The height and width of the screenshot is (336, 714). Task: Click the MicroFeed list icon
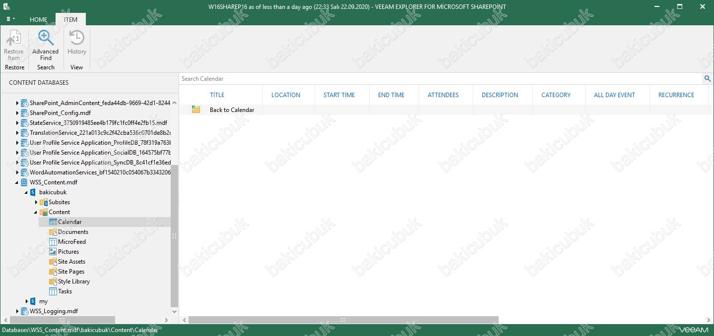pos(53,242)
